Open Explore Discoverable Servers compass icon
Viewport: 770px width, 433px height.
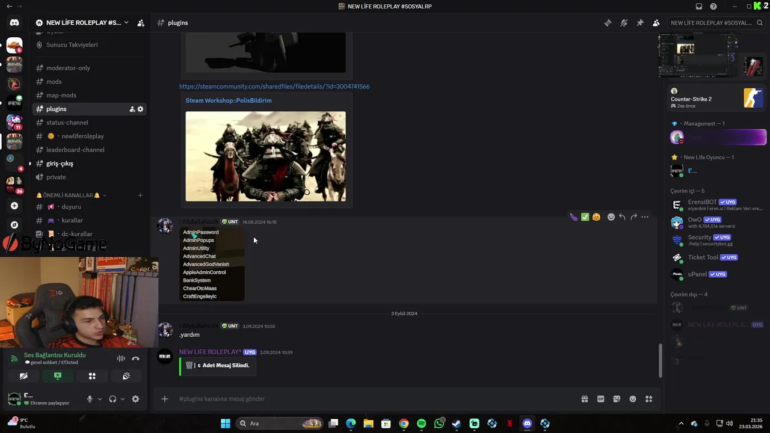click(x=14, y=225)
